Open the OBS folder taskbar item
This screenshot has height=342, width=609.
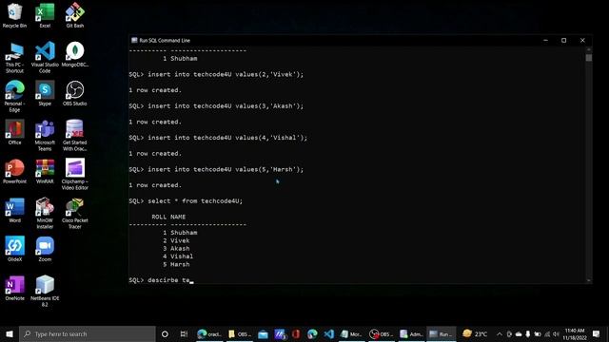tap(239, 333)
